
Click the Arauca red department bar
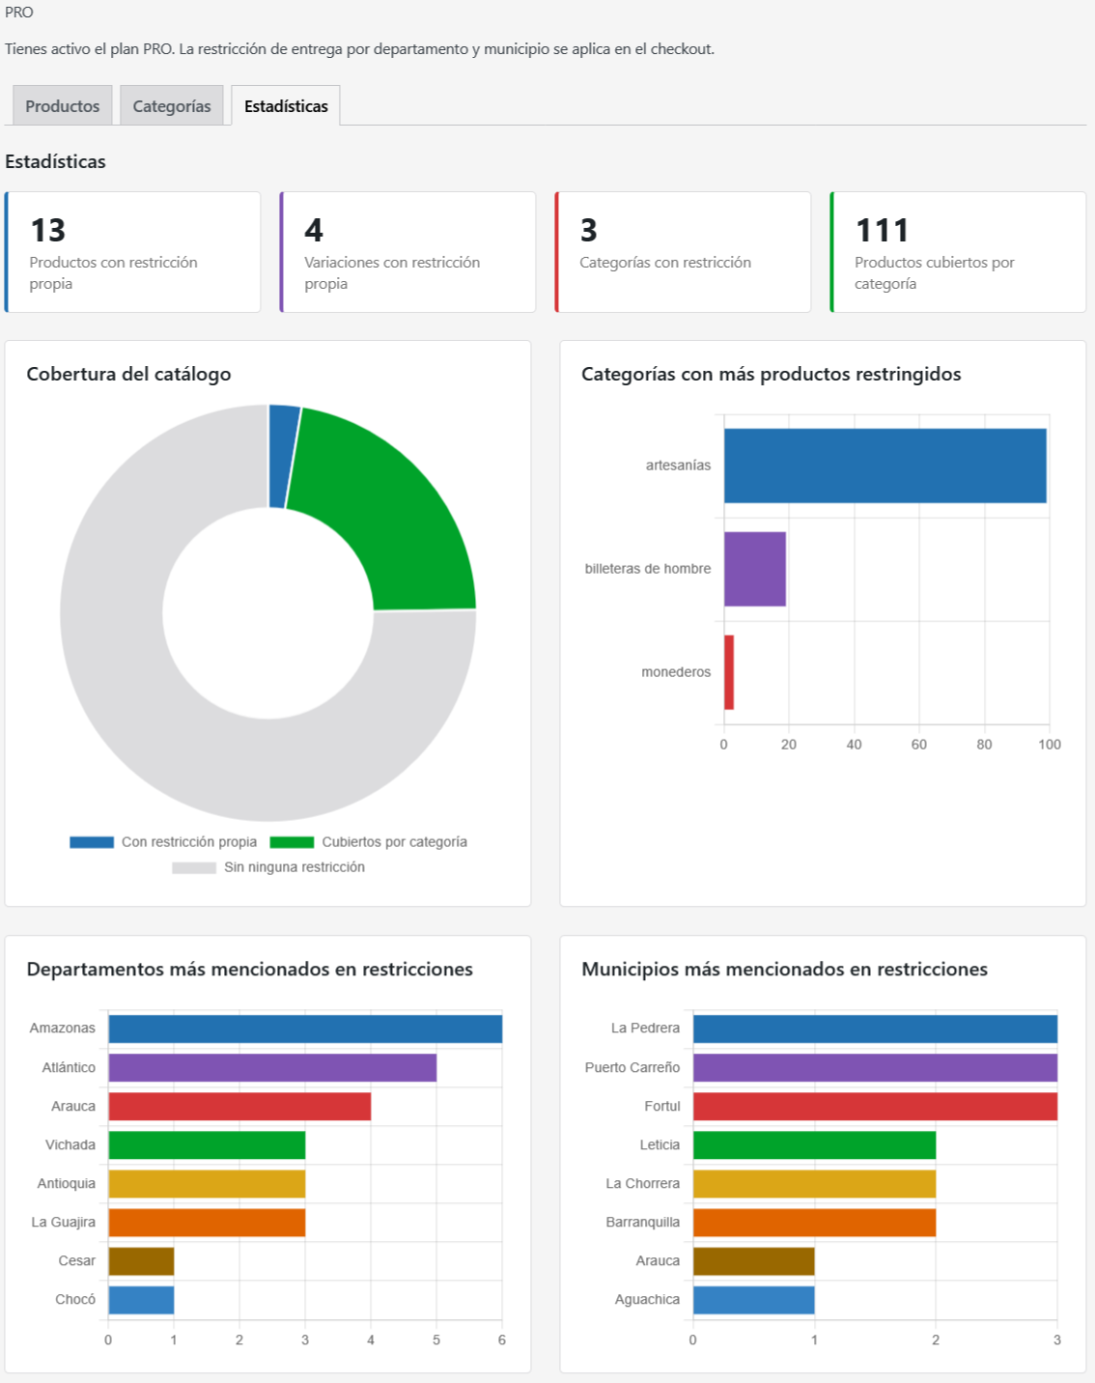[x=239, y=1106]
